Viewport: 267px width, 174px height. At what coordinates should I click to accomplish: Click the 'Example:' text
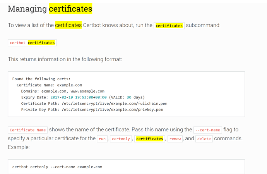point(19,147)
